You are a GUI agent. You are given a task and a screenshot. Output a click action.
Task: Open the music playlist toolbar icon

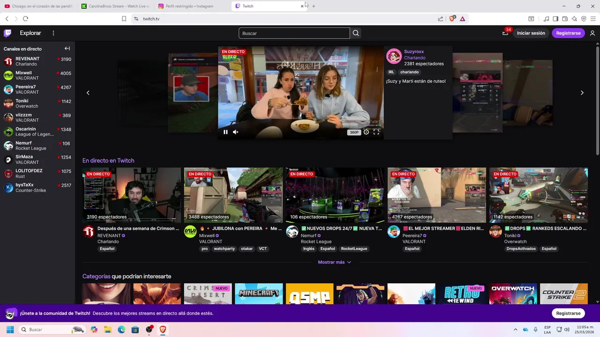click(x=546, y=19)
